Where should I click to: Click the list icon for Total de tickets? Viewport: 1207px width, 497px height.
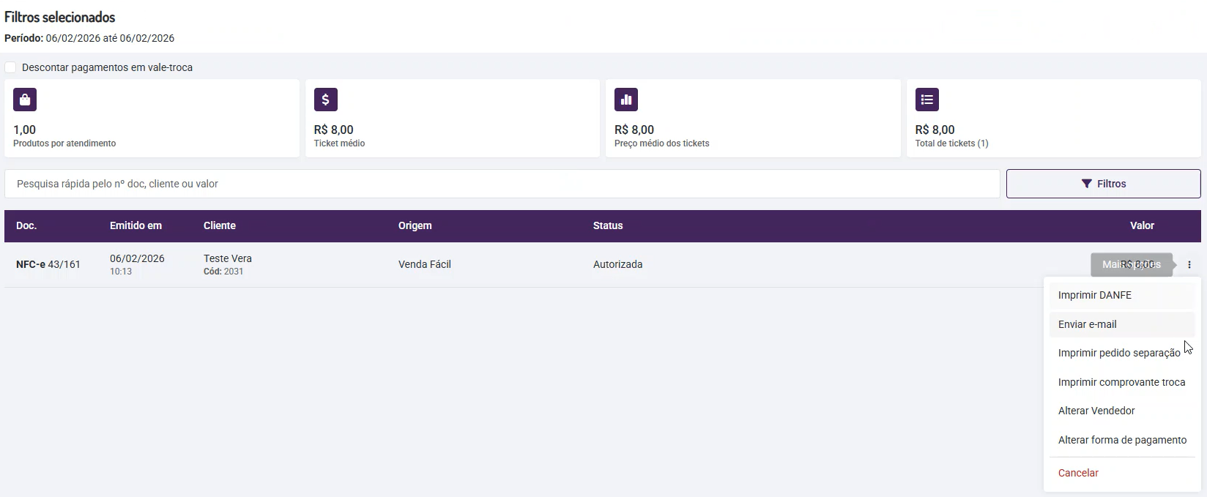pyautogui.click(x=927, y=100)
